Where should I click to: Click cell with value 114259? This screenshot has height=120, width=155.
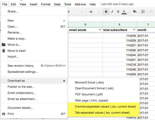pos(120,74)
